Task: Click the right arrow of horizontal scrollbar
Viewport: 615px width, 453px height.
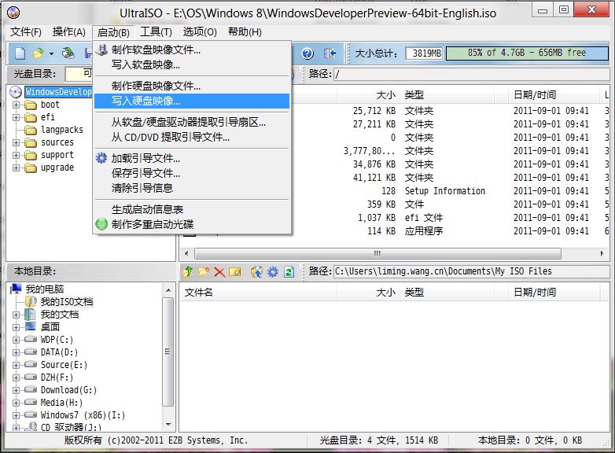Action: point(602,253)
